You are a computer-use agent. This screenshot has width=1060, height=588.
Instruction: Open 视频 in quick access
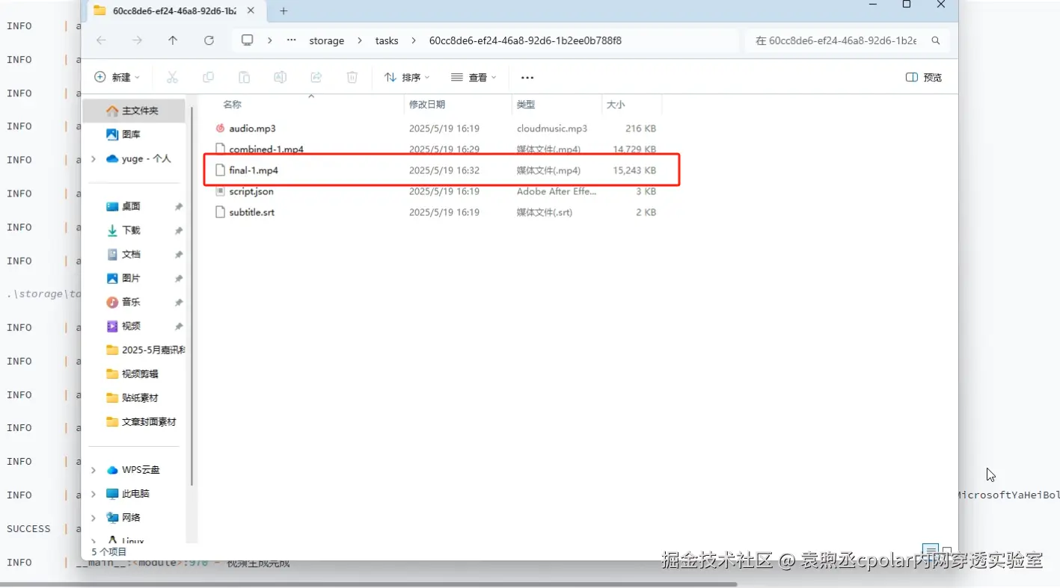[131, 326]
